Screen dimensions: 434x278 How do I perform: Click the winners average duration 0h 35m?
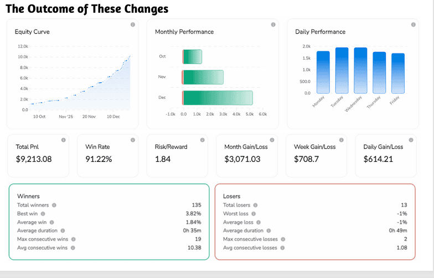[x=192, y=230]
